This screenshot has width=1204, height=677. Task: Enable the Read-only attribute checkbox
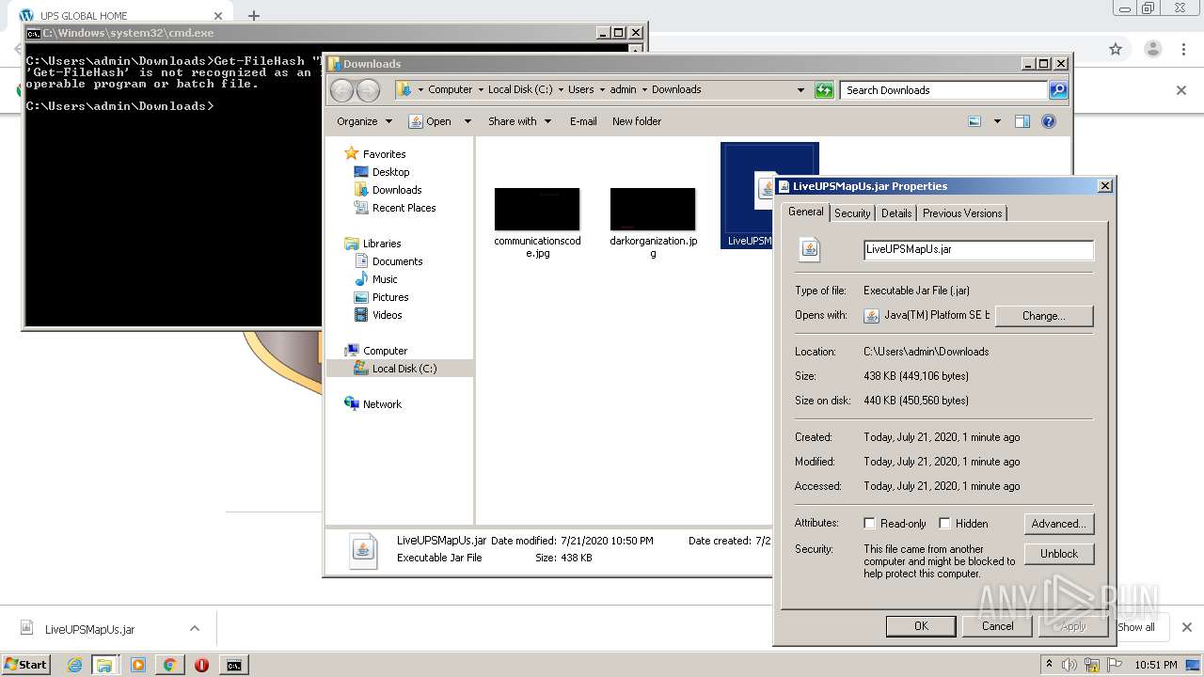point(869,524)
